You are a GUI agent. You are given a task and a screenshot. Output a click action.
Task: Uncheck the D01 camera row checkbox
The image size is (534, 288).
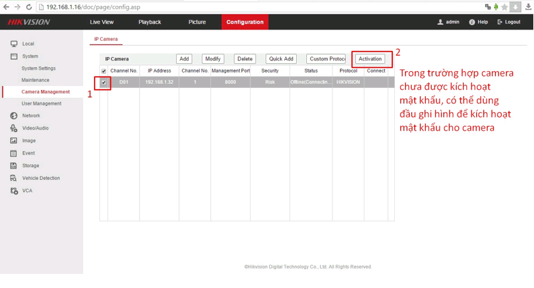103,83
